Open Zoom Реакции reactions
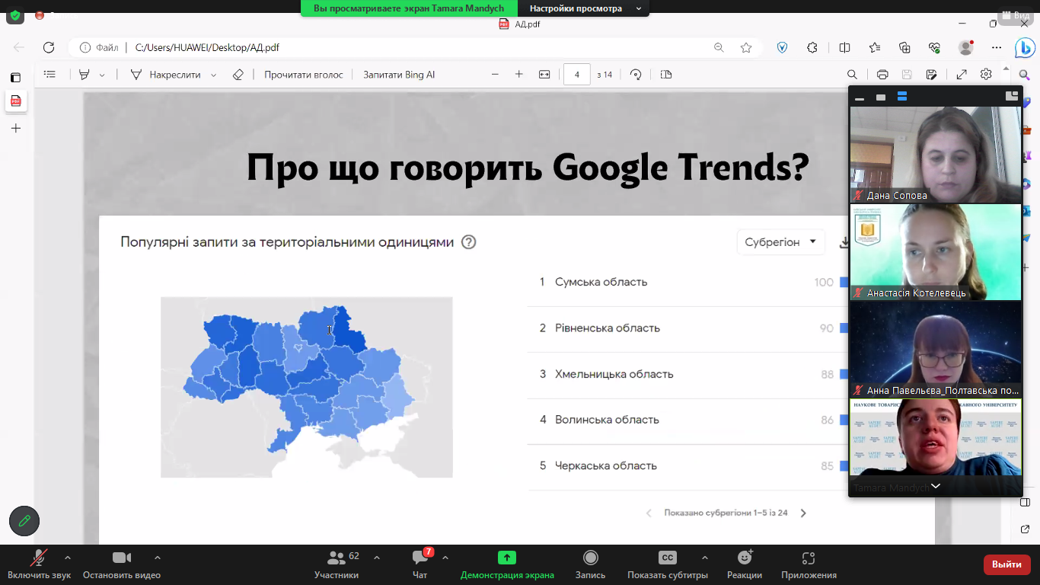 [745, 564]
